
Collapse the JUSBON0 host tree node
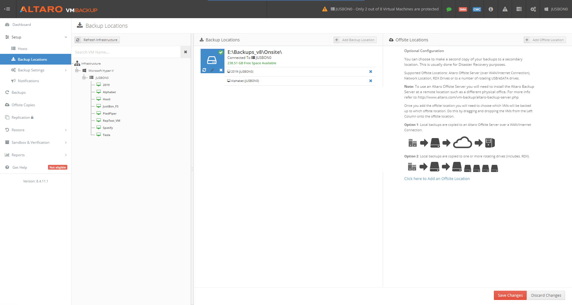pyautogui.click(x=84, y=78)
